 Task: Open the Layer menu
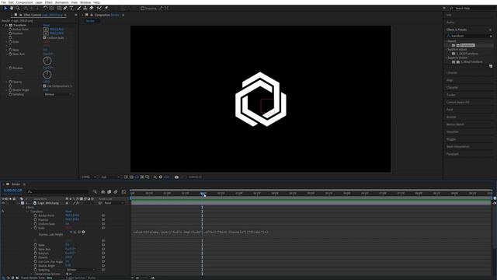coord(39,2)
